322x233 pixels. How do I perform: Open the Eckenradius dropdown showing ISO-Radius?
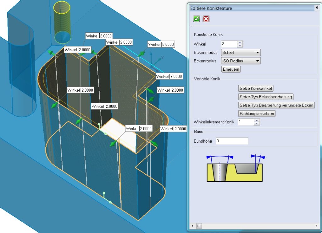point(241,61)
